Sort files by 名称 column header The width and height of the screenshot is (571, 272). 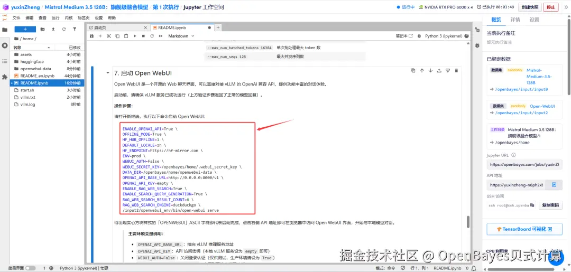click(x=32, y=48)
